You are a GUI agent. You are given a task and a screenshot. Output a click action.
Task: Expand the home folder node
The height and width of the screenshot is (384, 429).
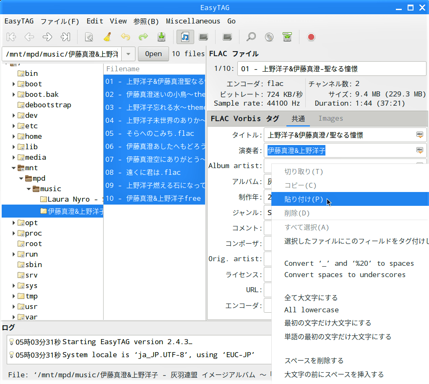pos(13,136)
